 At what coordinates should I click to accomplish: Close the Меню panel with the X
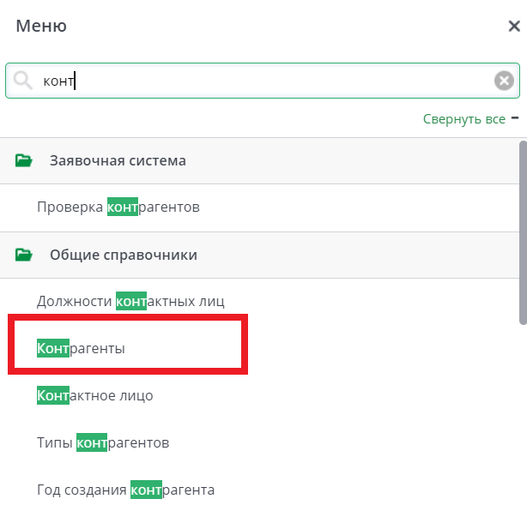tap(514, 26)
